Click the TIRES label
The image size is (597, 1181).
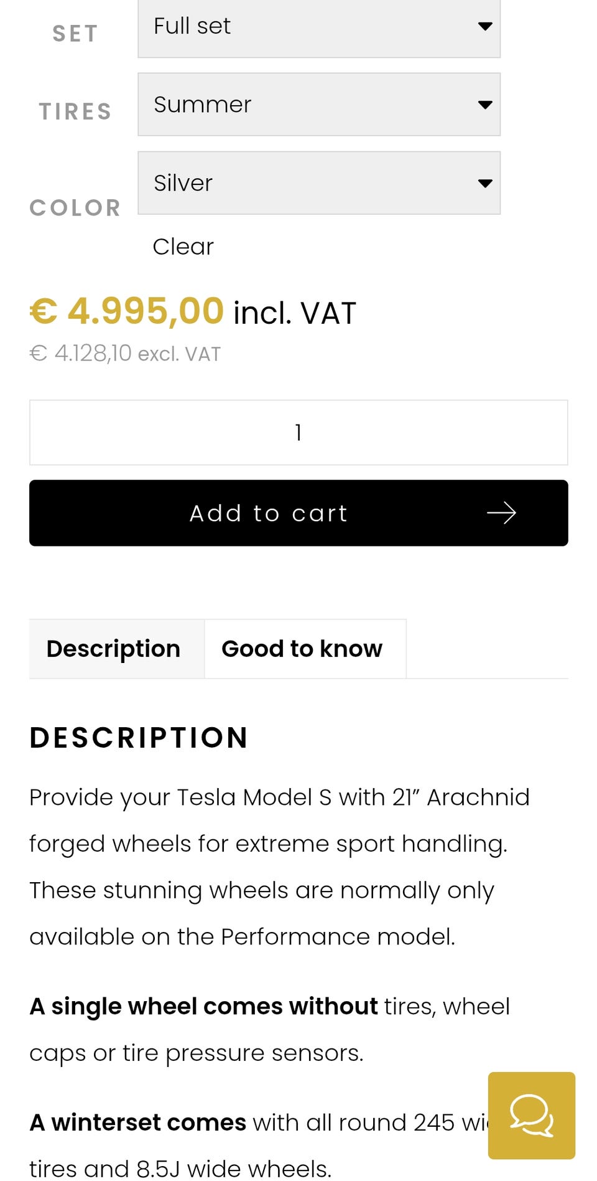point(75,111)
